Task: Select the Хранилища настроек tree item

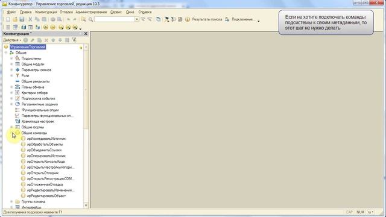Action: coord(37,122)
